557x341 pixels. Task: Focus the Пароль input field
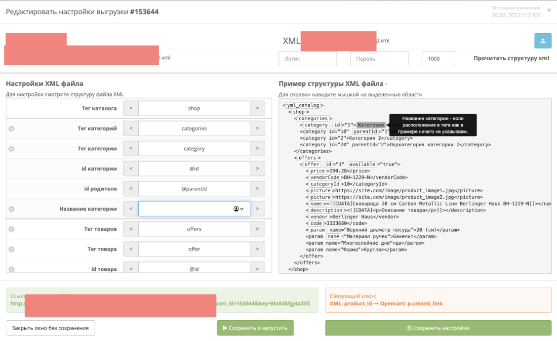[x=379, y=59]
